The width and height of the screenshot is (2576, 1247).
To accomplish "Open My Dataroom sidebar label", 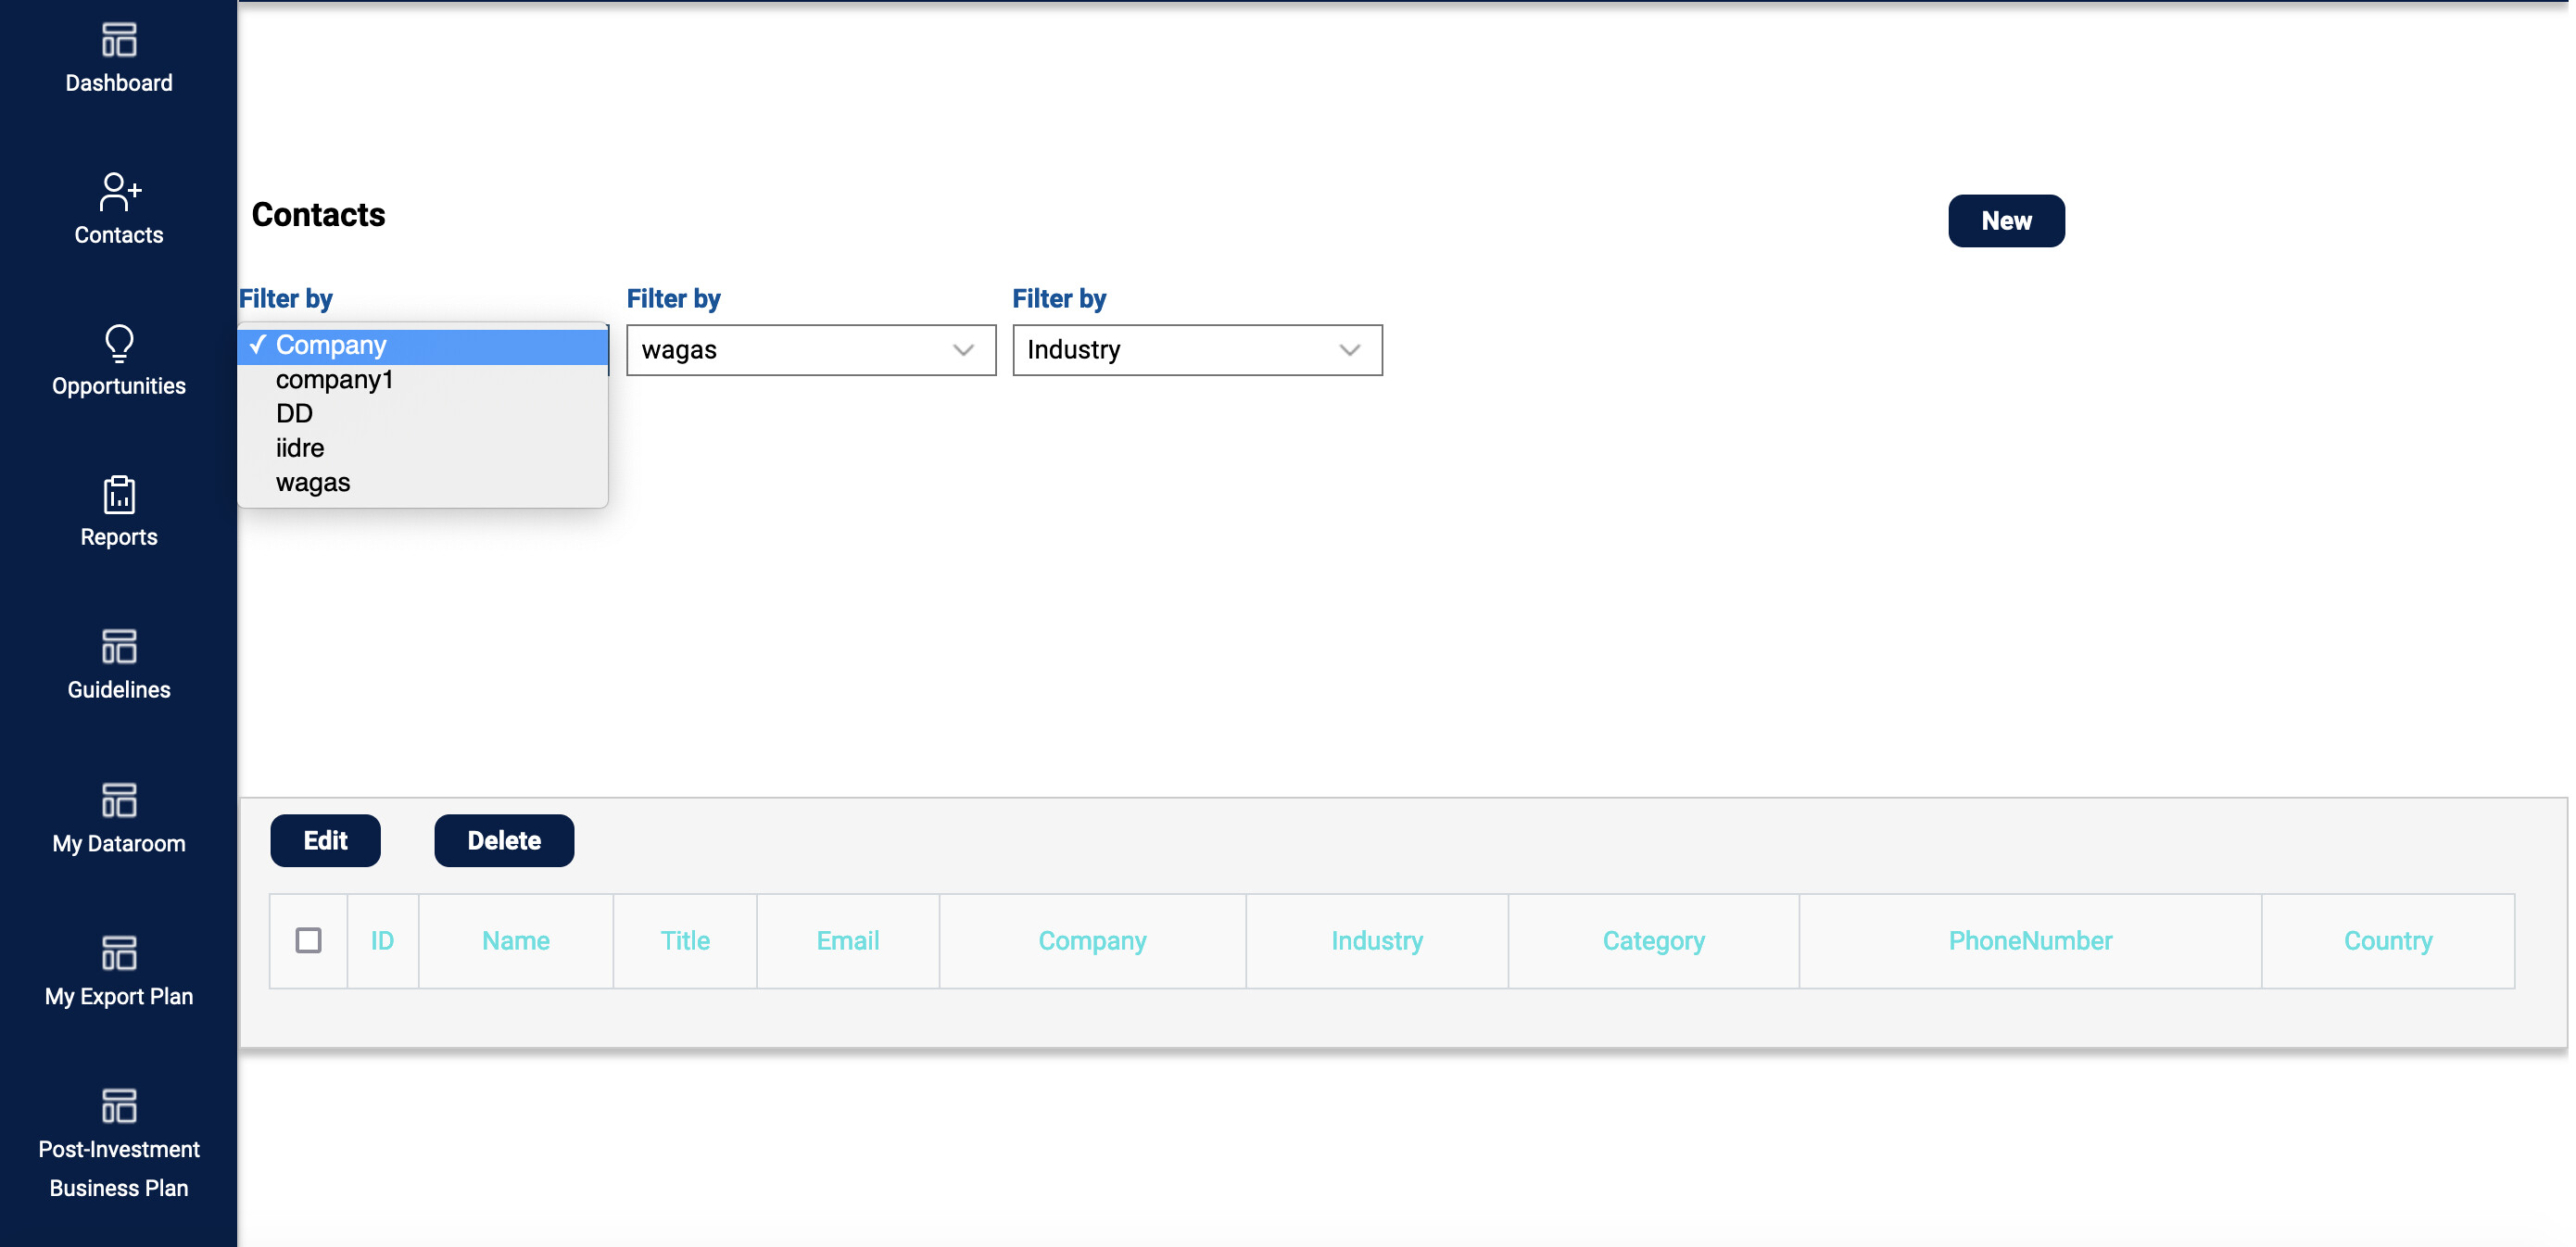I will 119,843.
